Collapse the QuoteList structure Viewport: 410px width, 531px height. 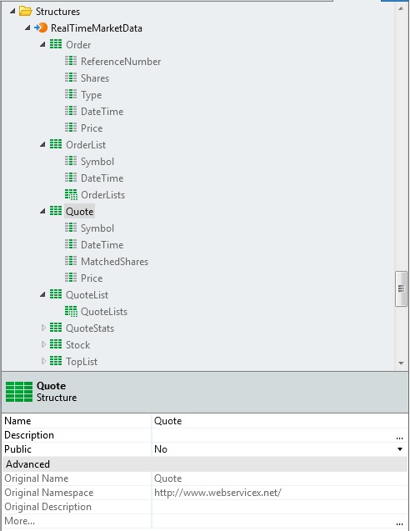click(x=42, y=294)
